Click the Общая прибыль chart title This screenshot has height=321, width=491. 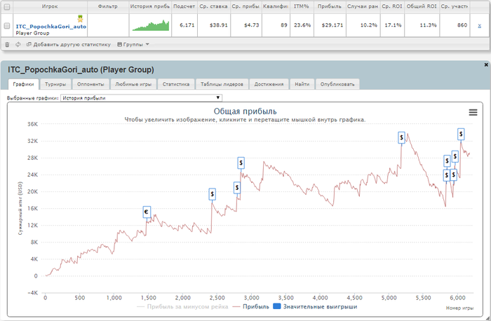pyautogui.click(x=245, y=111)
